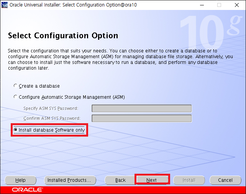The height and width of the screenshot is (194, 246).
Task: Click Next to continue installation
Action: [152, 180]
